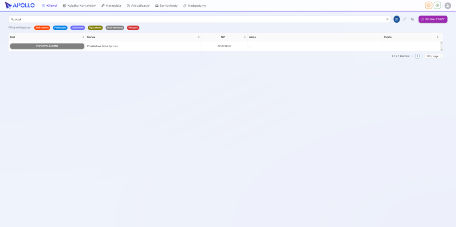
Task: Click the SZUKAJ FRAZY button
Action: [433, 19]
